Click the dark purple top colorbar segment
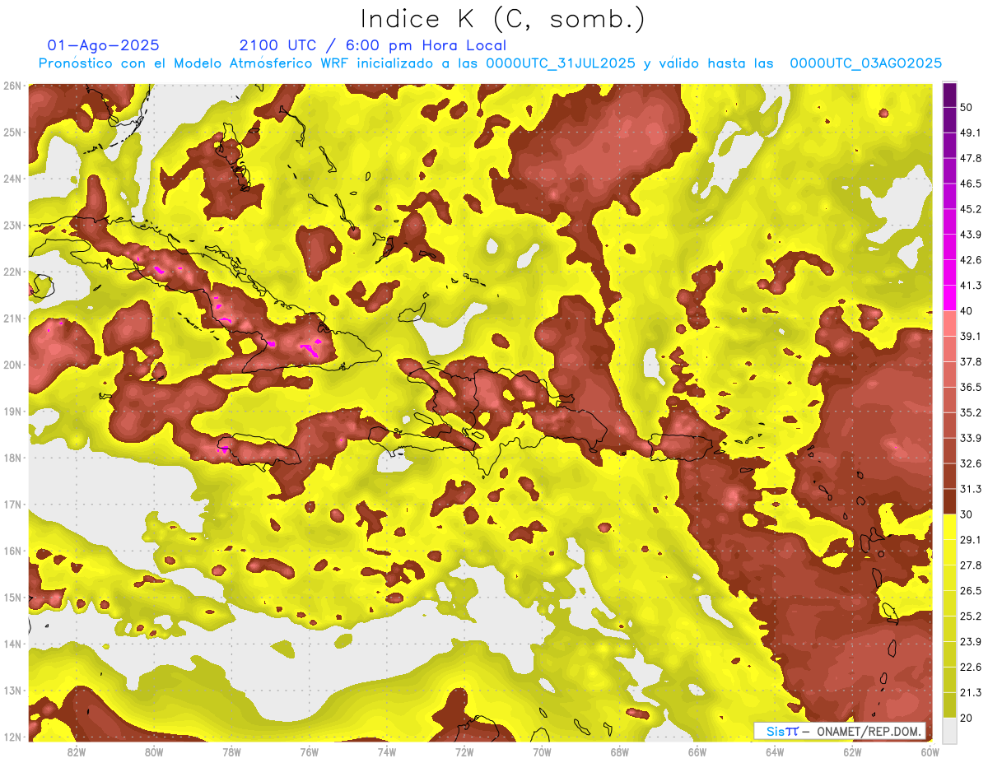This screenshot has height=763, width=988. click(x=949, y=95)
